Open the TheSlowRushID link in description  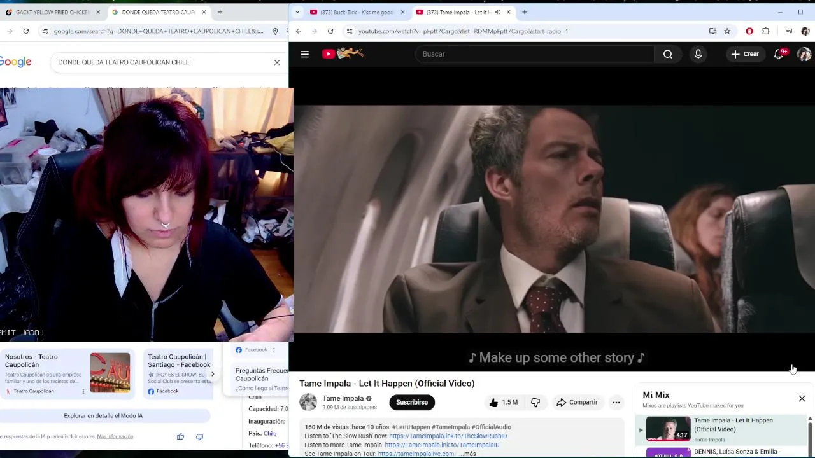coord(448,436)
